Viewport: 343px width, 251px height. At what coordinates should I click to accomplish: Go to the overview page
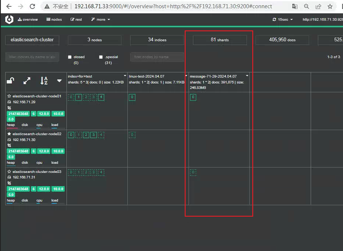tap(28, 19)
